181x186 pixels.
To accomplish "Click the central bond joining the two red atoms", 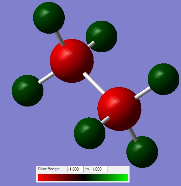I will pyautogui.click(x=94, y=83).
